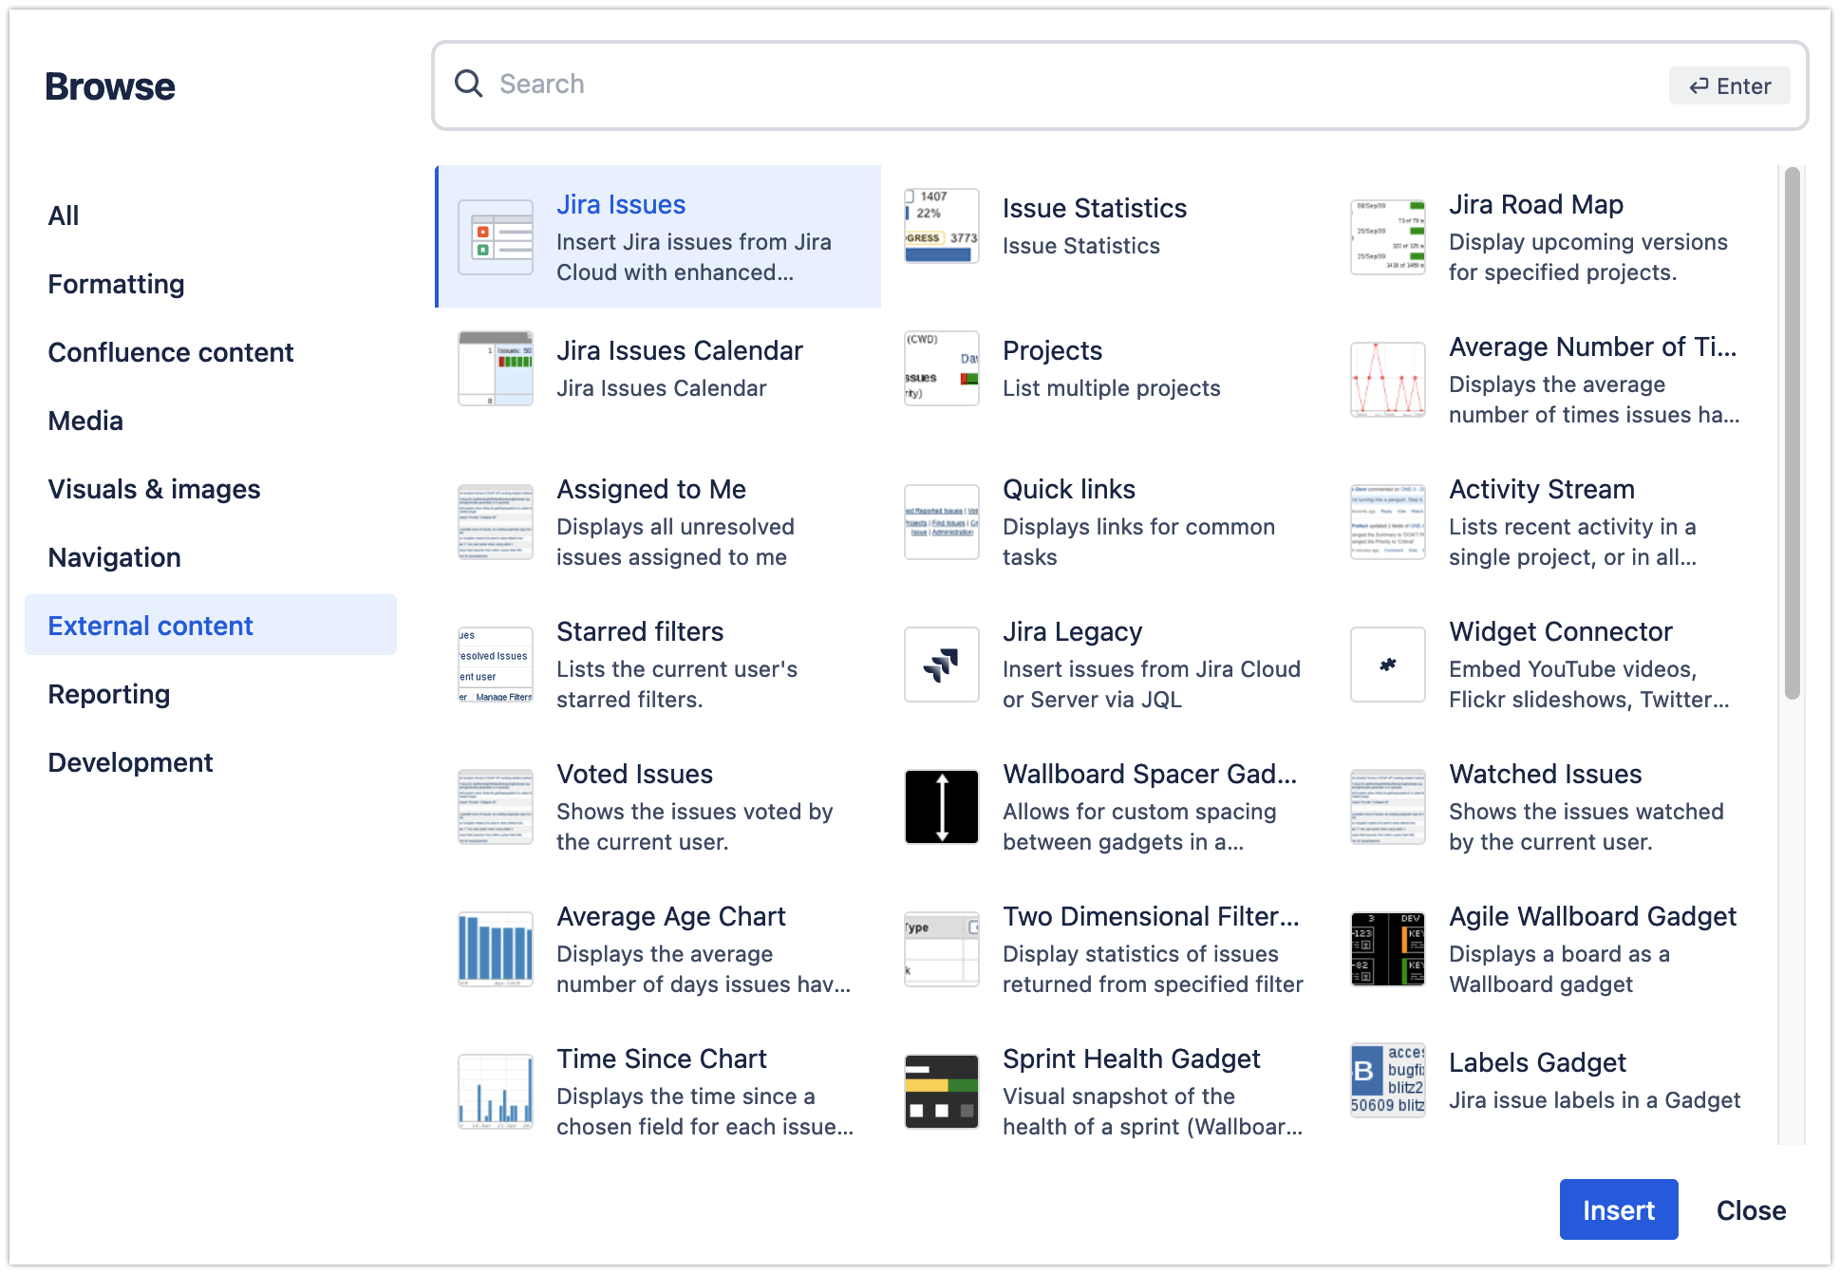Select the Development category
Screen dimensions: 1840x1274
pos(130,762)
